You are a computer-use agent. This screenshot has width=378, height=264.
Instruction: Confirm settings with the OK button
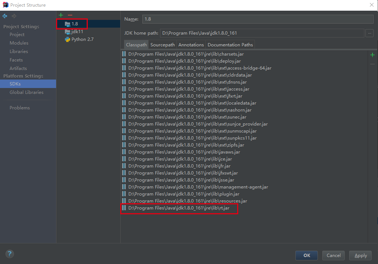(306, 255)
